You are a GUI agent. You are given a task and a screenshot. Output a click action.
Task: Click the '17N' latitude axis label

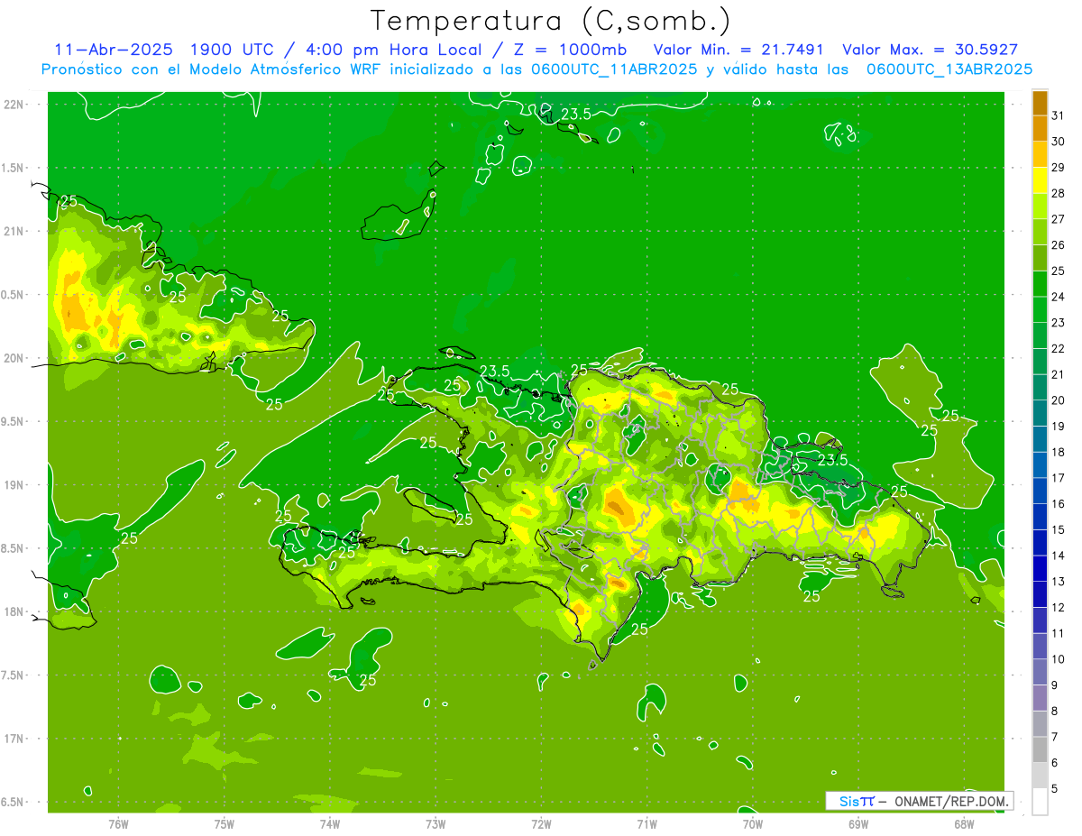13,739
